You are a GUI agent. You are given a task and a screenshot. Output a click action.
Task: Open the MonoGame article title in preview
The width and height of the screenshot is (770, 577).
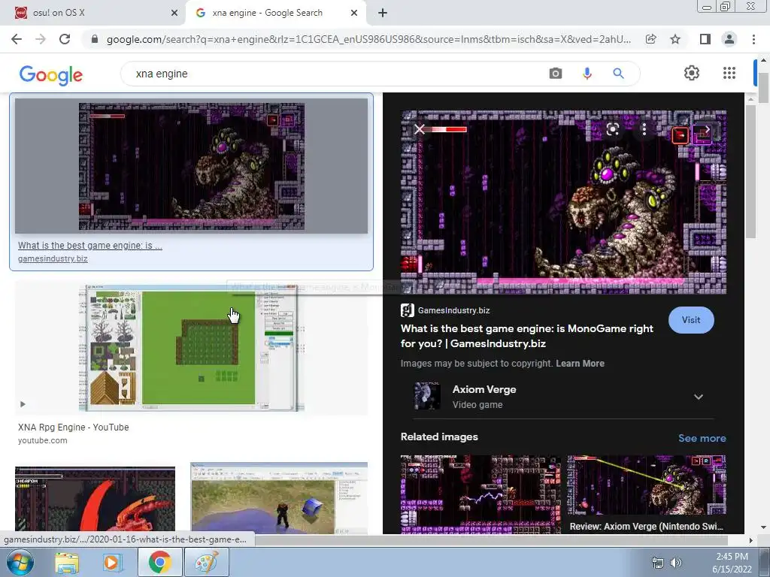point(527,336)
